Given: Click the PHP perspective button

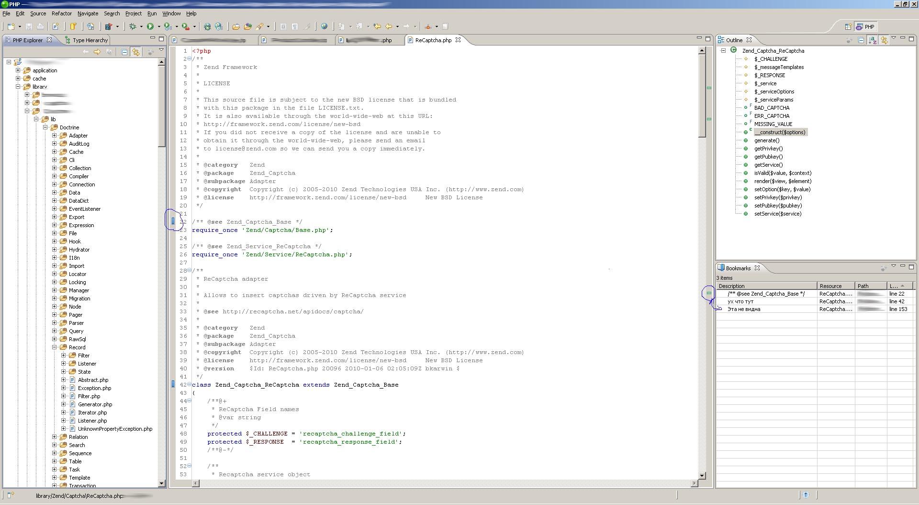Looking at the screenshot, I should 866,27.
